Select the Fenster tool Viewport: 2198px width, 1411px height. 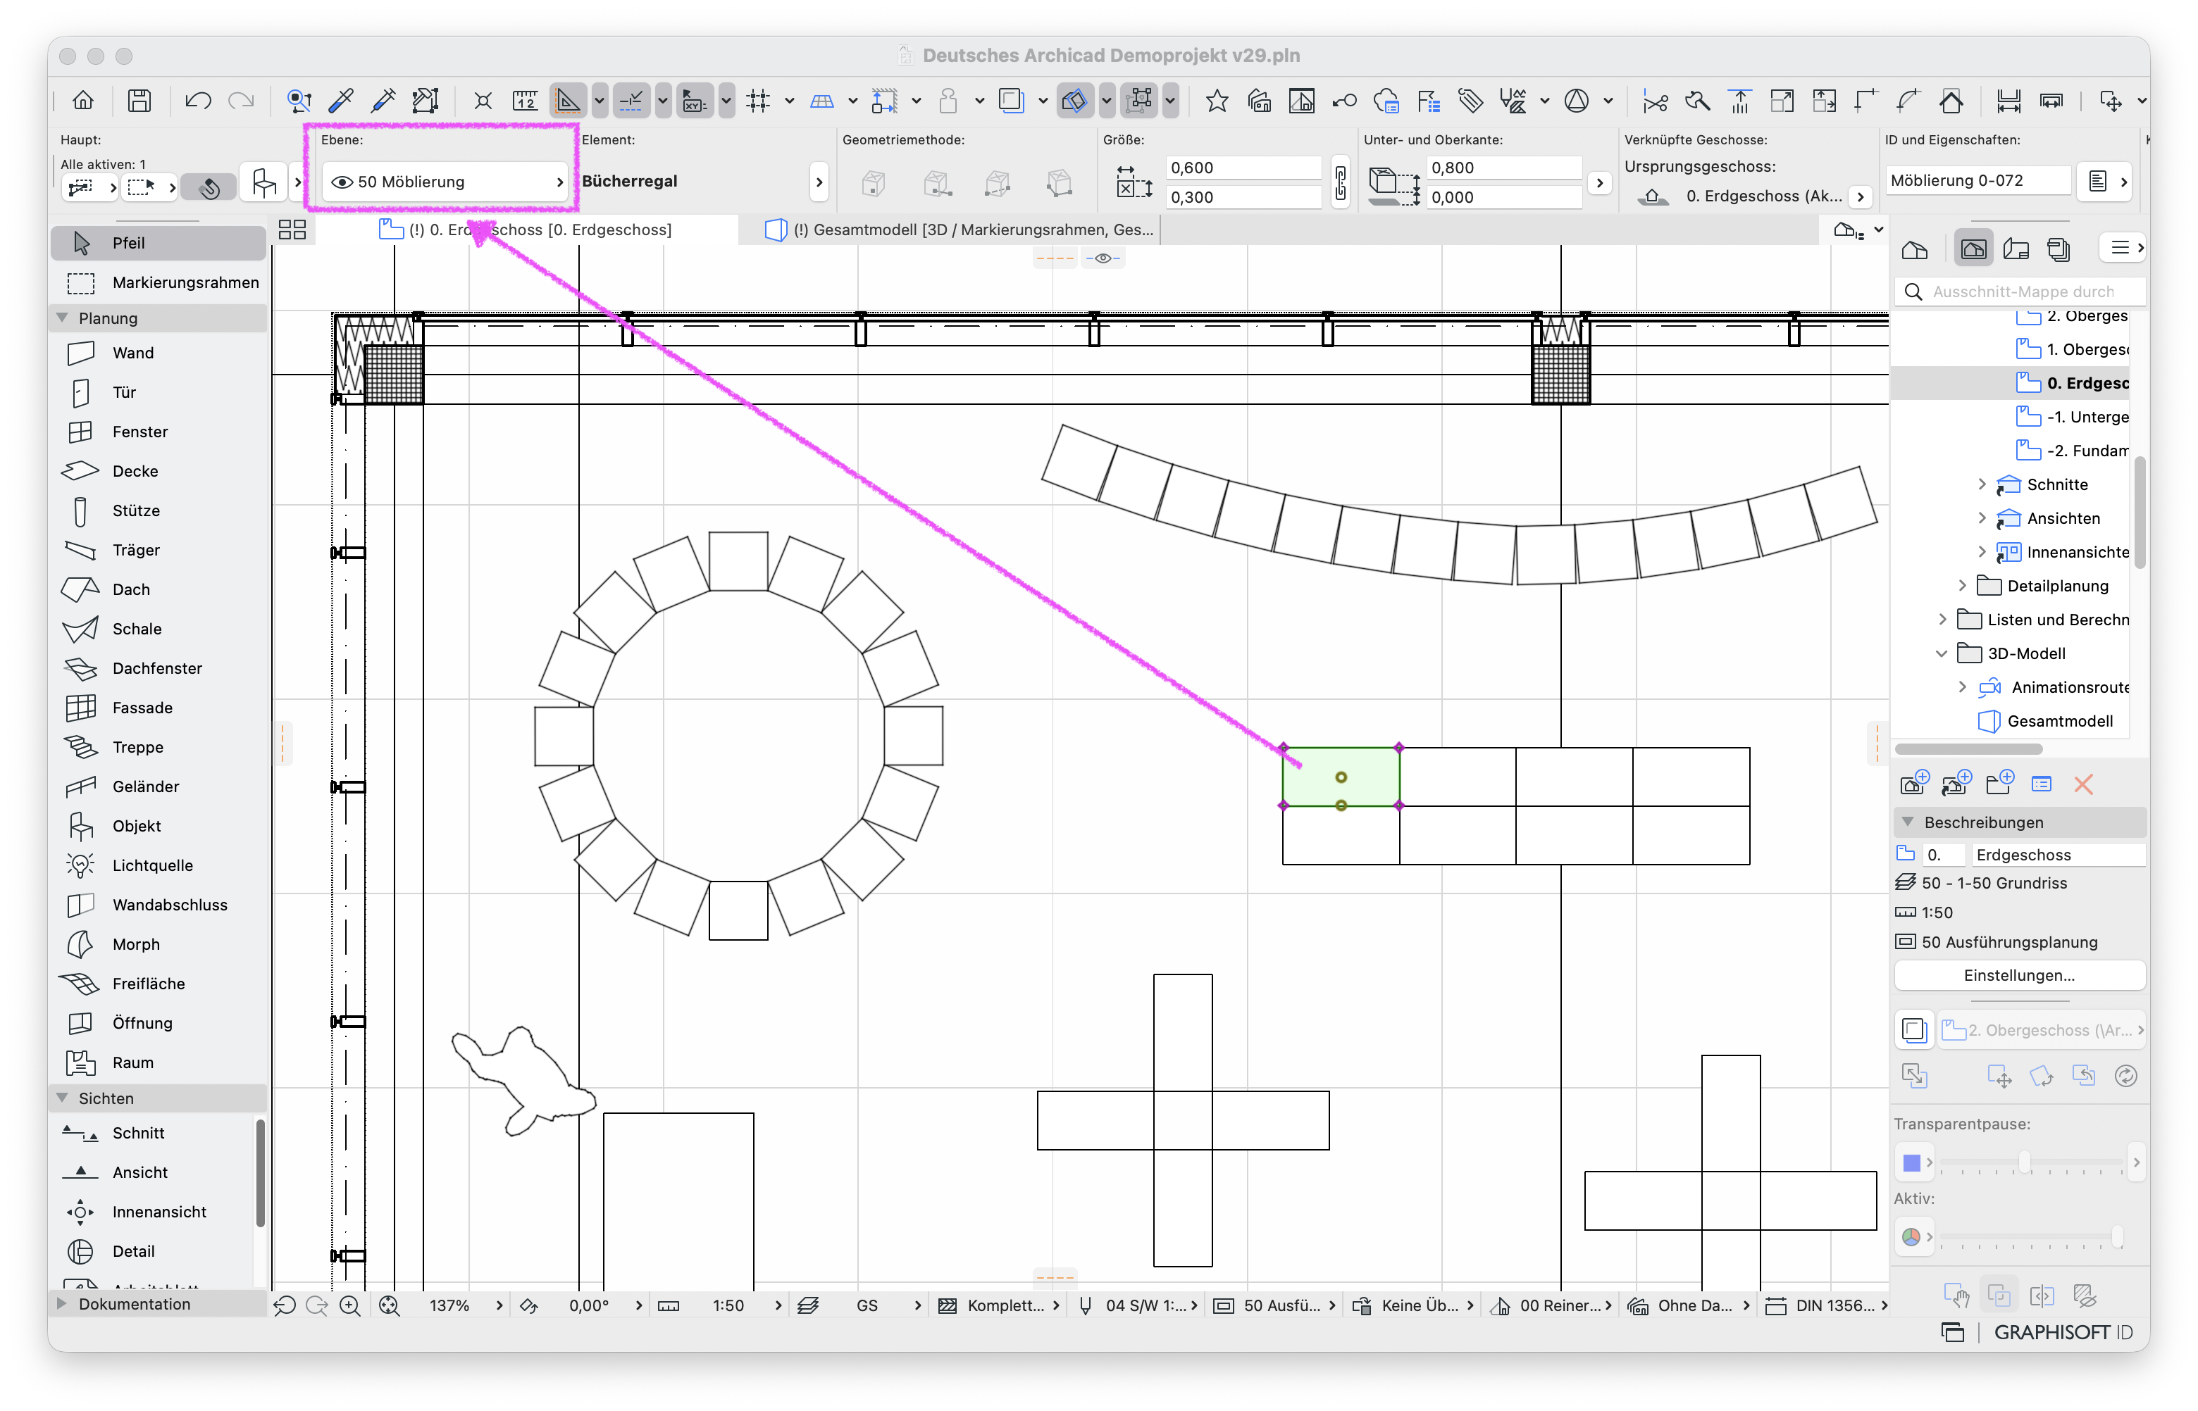(158, 432)
